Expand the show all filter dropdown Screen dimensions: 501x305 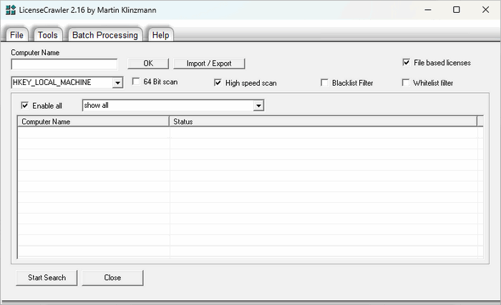coord(258,106)
